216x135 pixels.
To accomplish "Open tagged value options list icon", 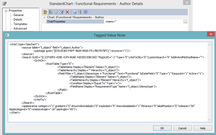I will click(80, 12).
